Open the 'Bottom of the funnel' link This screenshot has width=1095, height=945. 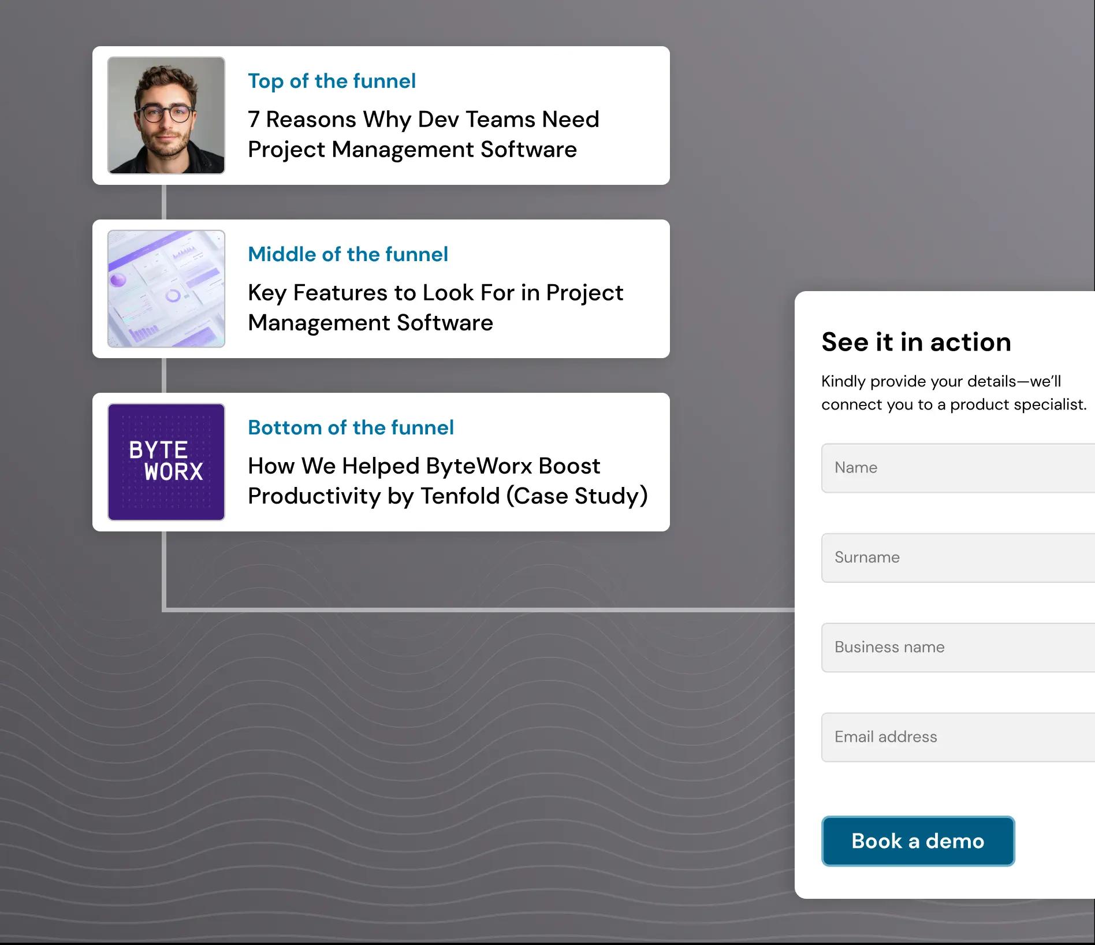tap(351, 427)
